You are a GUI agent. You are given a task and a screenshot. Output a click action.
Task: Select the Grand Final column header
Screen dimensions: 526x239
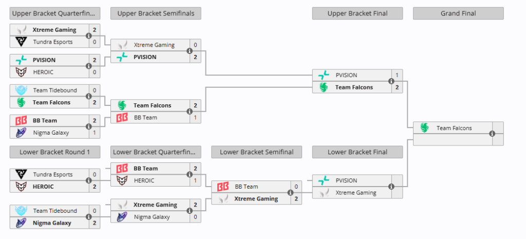(458, 13)
